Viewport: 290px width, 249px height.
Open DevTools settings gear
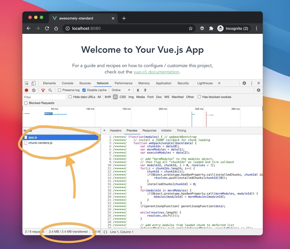(244, 83)
